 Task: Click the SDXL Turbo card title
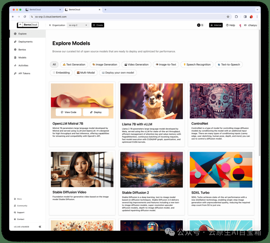tap(200, 193)
